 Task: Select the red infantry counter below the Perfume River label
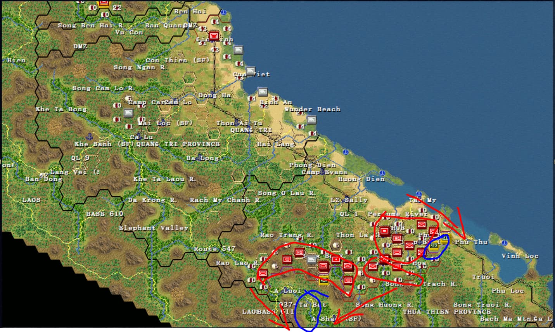(x=422, y=224)
